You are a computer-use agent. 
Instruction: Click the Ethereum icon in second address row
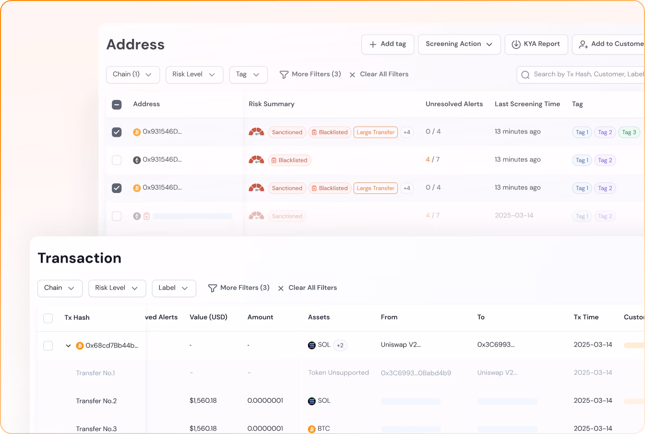click(x=137, y=160)
